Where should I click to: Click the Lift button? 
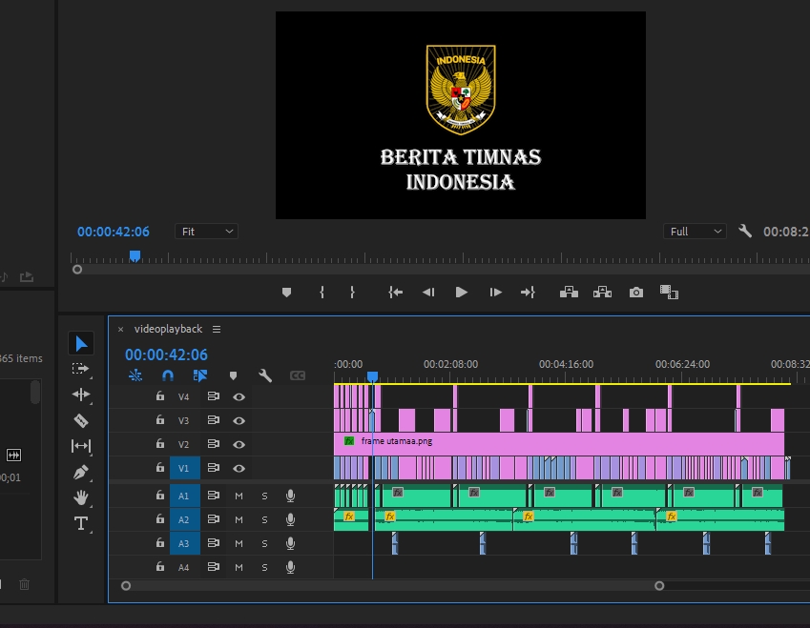click(569, 293)
